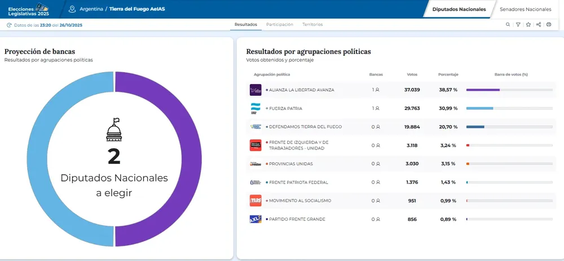This screenshot has height=261, width=564.
Task: Click the Argentina breadcrumb link
Action: (x=91, y=10)
